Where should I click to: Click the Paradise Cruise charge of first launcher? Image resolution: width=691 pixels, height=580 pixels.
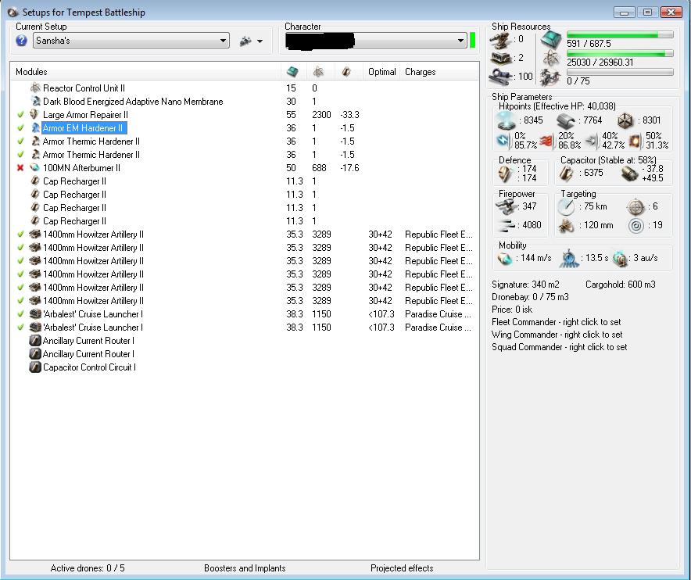[438, 314]
